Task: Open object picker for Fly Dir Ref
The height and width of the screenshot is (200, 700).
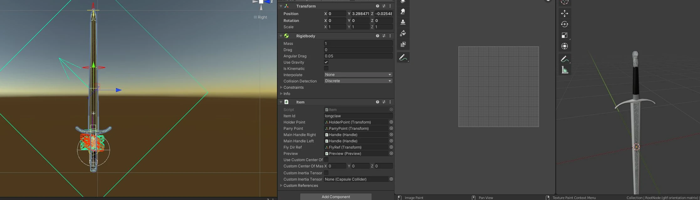Action: (391, 147)
